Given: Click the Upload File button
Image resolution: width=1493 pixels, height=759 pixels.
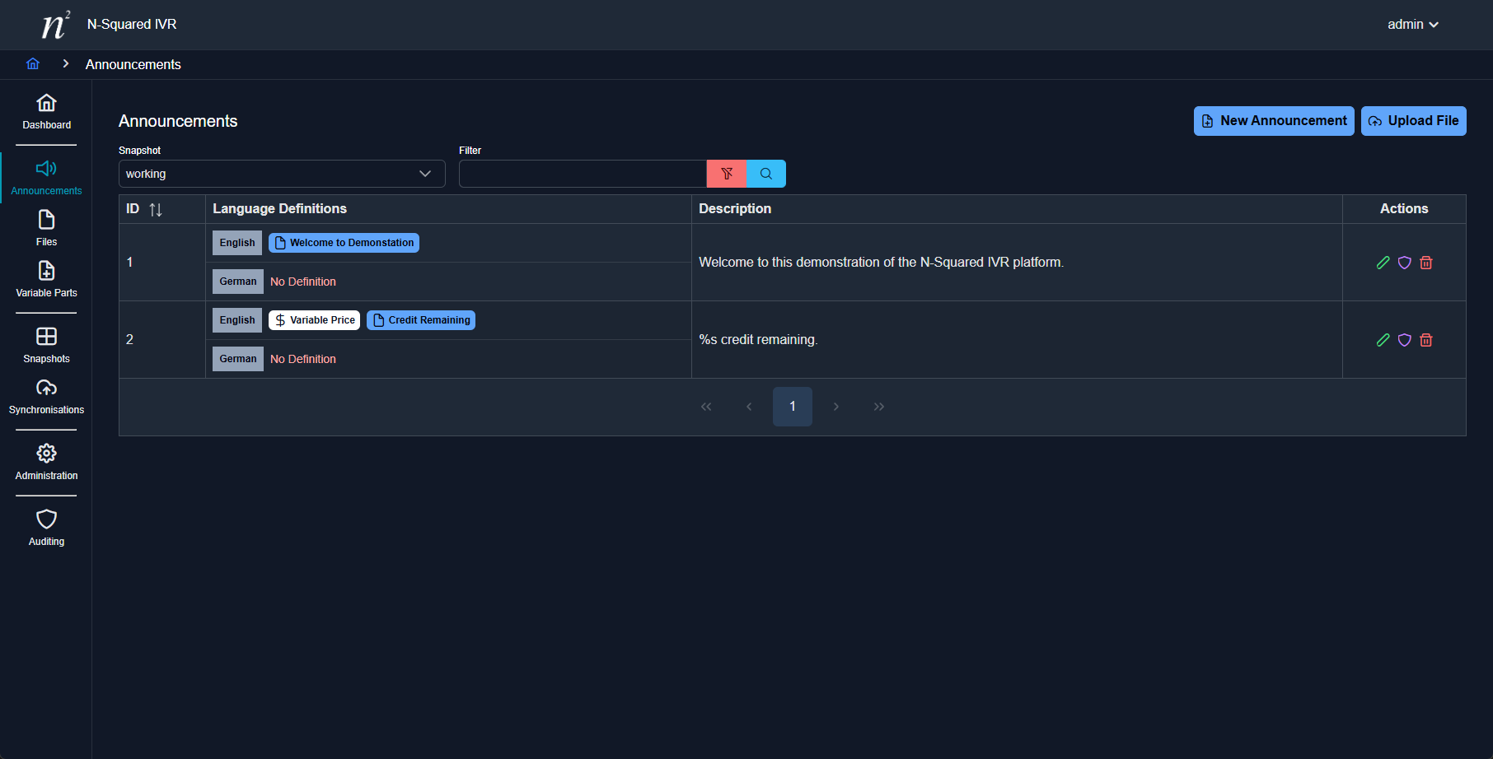Looking at the screenshot, I should coord(1412,121).
